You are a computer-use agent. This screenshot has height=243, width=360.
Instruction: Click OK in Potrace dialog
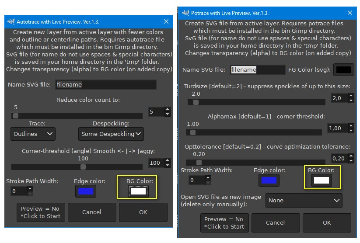point(327,223)
